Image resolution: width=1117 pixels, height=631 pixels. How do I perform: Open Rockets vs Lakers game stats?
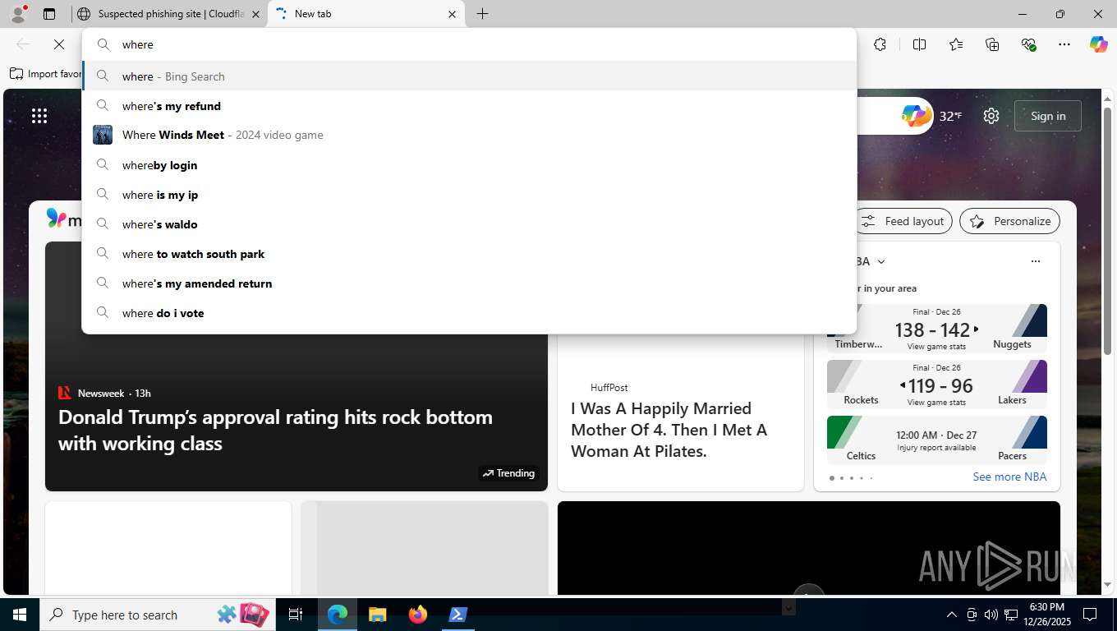(x=937, y=383)
